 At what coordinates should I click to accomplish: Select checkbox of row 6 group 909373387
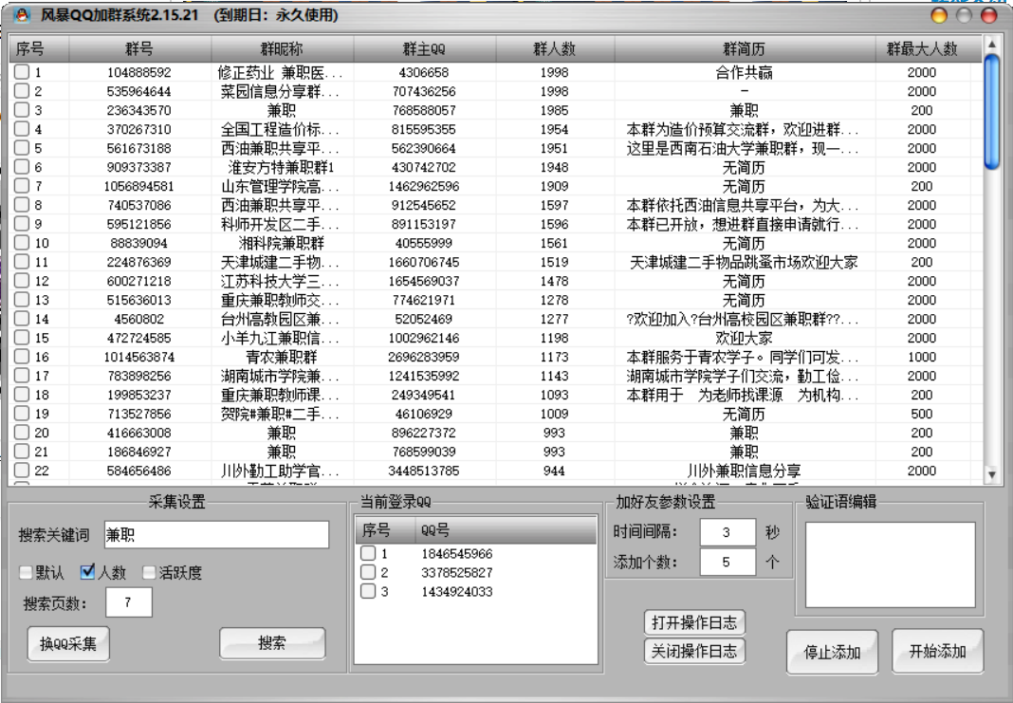click(22, 167)
